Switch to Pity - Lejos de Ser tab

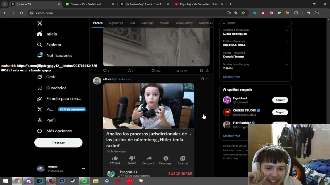pos(199,4)
